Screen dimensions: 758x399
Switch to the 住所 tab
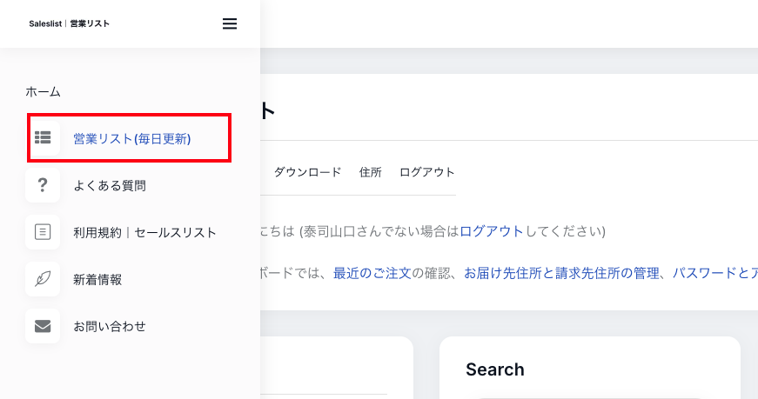click(371, 172)
